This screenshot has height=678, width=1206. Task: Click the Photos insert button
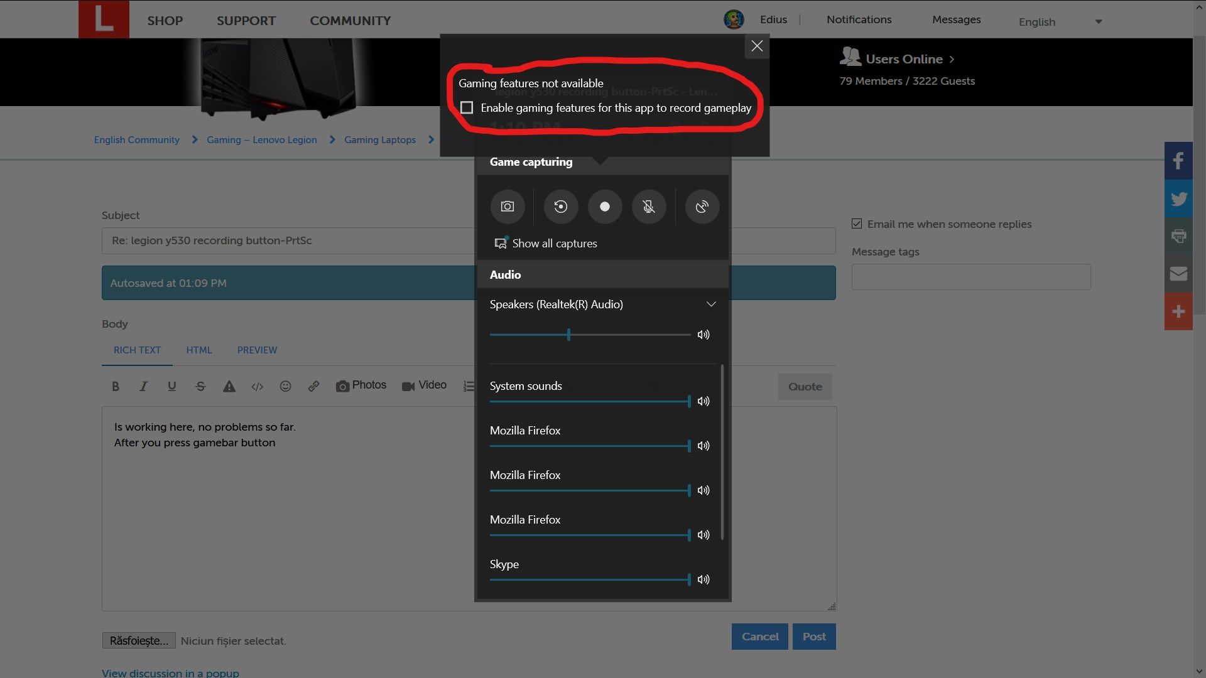pos(361,386)
